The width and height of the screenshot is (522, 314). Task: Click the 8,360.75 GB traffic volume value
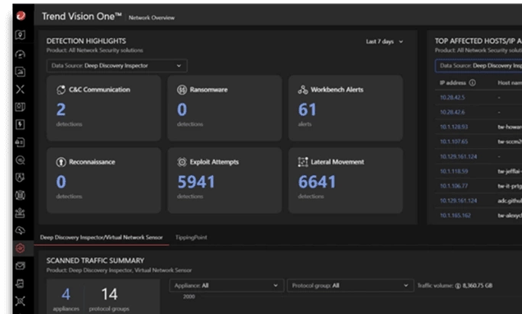(x=478, y=285)
